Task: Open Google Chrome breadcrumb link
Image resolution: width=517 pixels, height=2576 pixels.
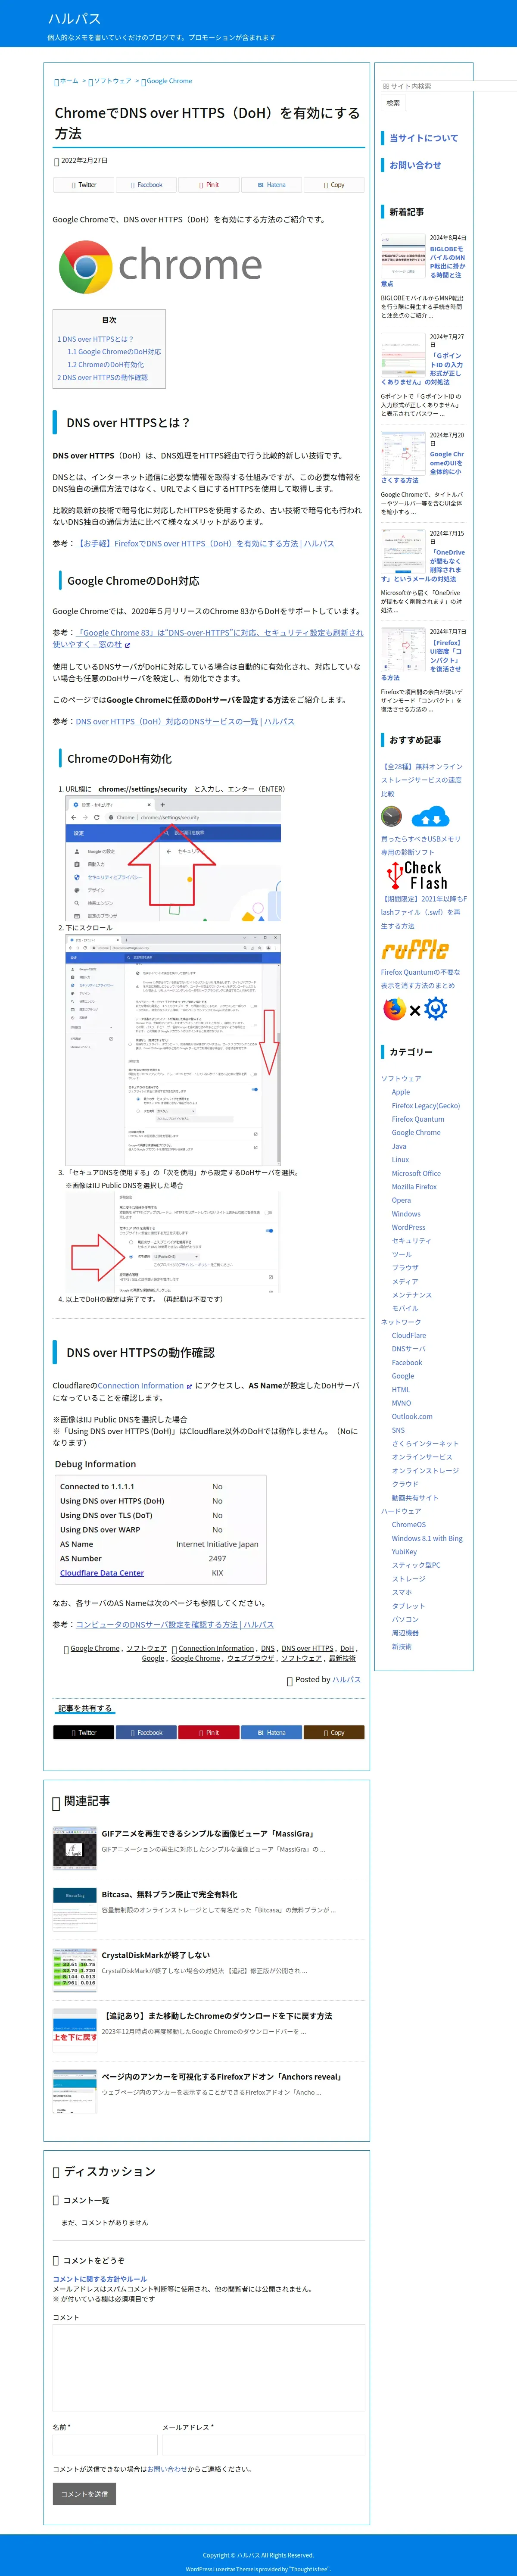Action: pyautogui.click(x=169, y=81)
